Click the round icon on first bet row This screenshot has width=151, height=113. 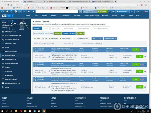click(142, 50)
